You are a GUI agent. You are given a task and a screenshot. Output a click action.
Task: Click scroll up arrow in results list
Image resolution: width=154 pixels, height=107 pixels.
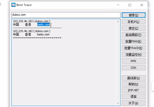tap(118, 22)
